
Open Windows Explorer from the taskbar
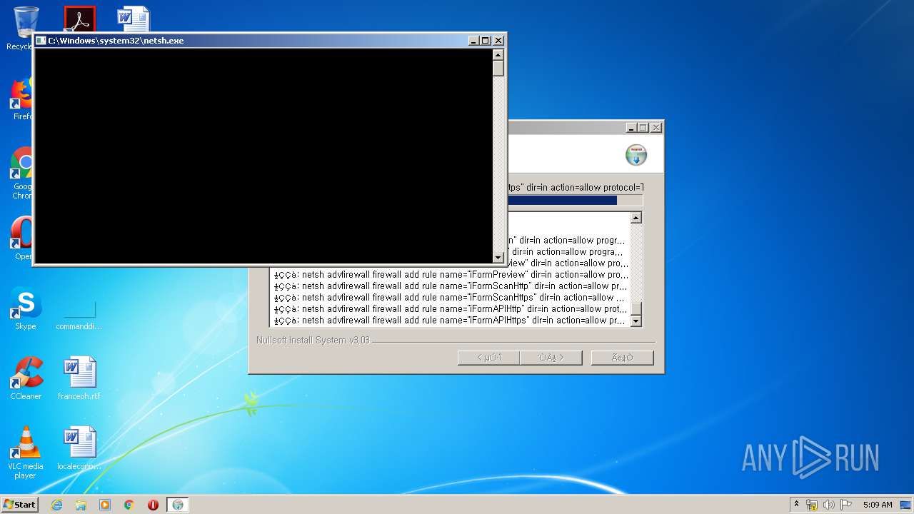(81, 505)
